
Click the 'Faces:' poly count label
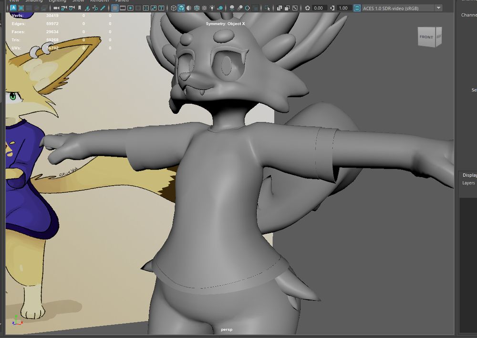[x=18, y=31]
